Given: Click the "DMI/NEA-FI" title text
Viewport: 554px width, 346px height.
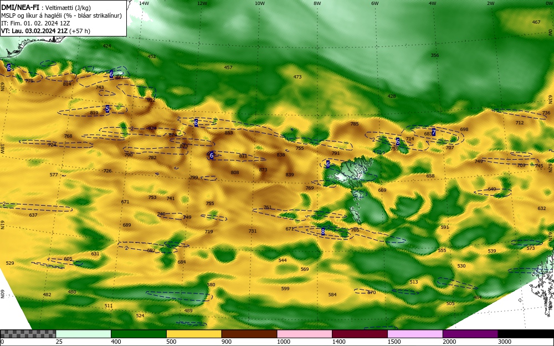Looking at the screenshot, I should click(20, 8).
